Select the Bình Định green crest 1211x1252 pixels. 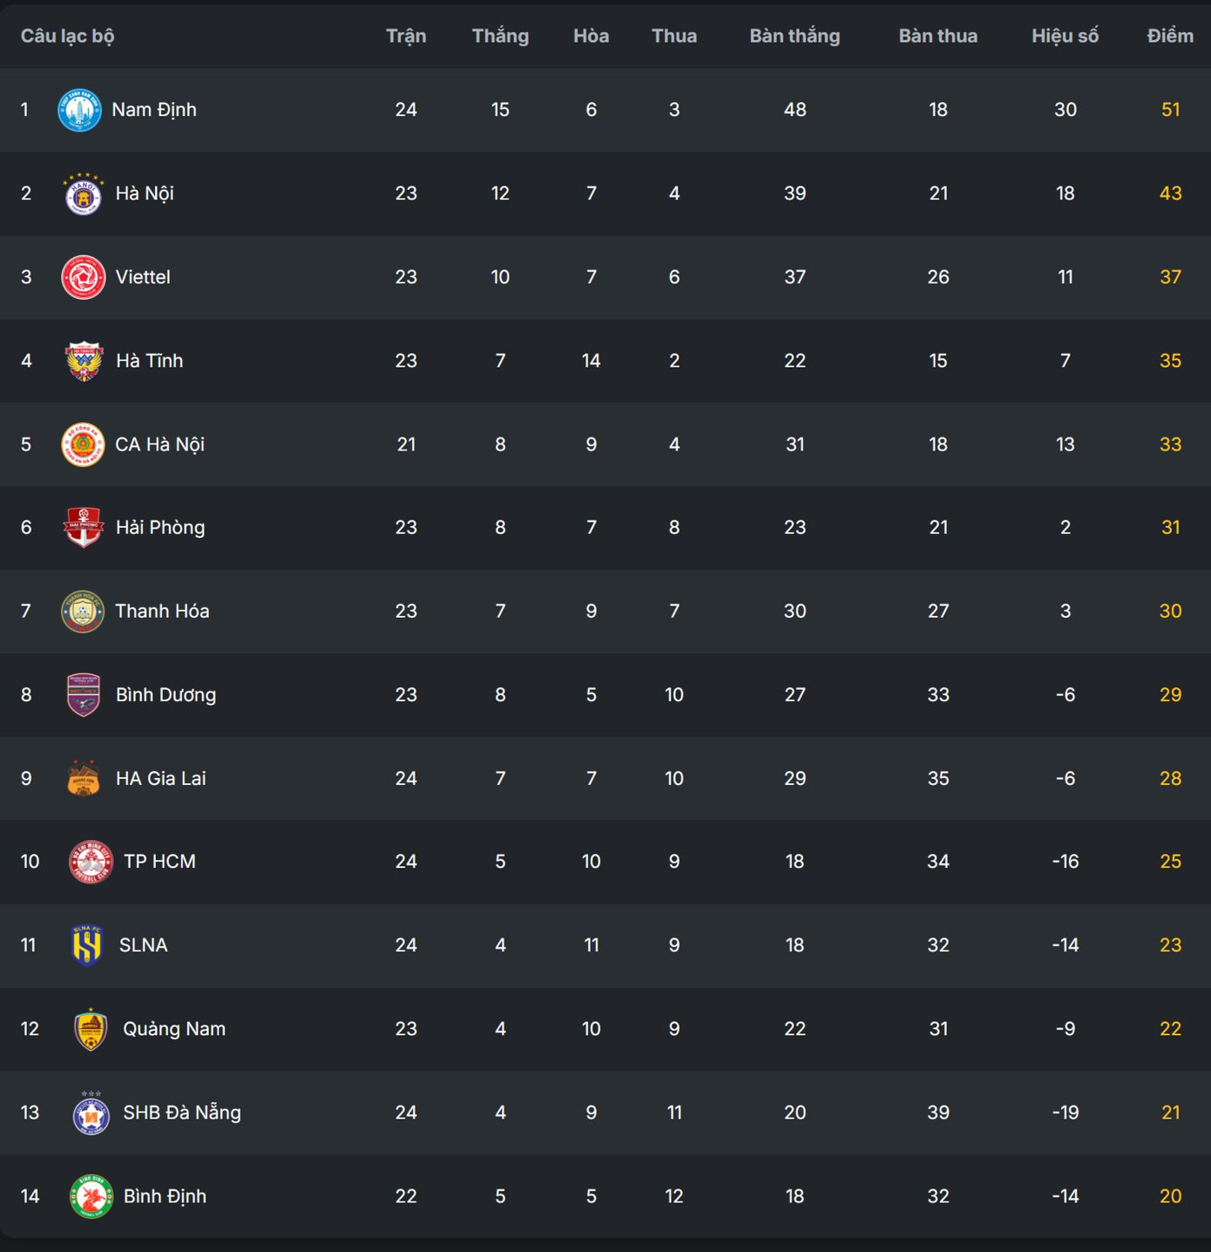[x=91, y=1196]
